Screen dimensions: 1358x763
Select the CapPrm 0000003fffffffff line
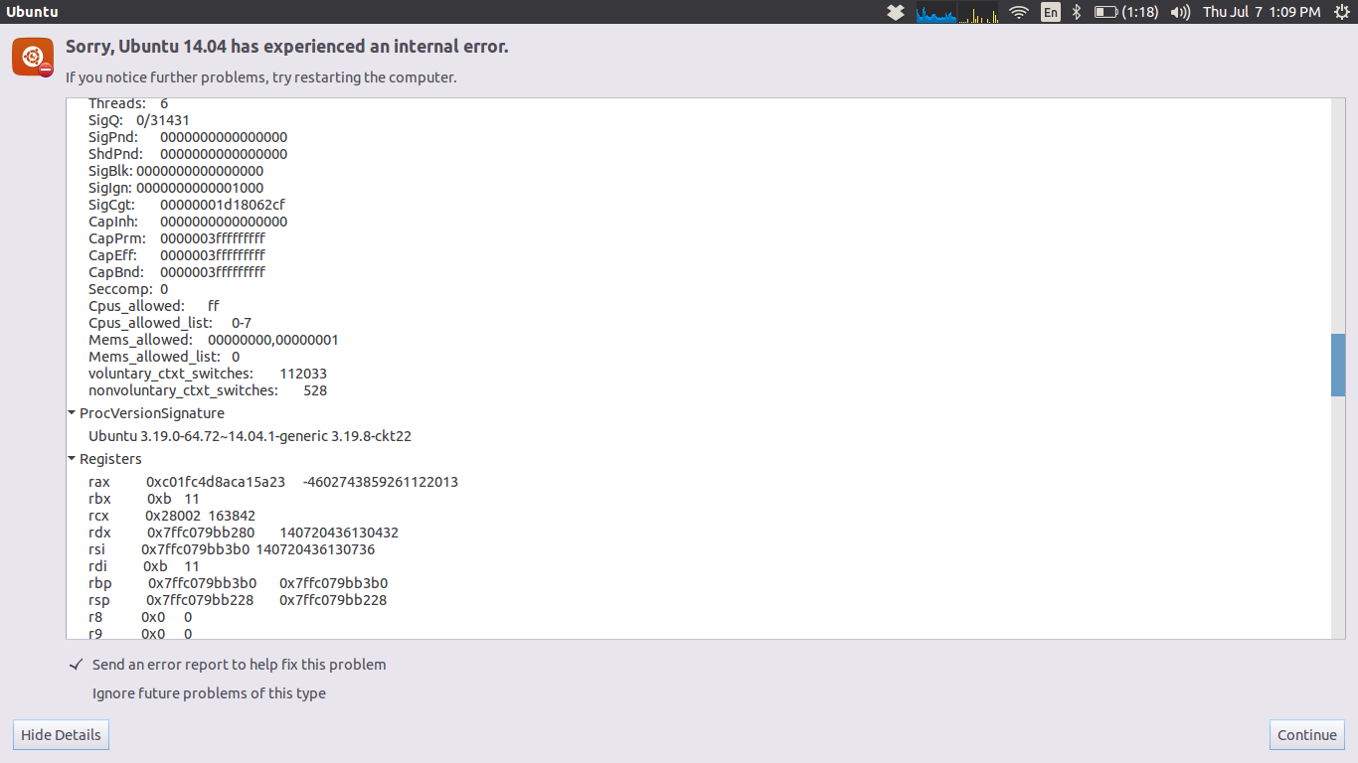click(x=177, y=238)
